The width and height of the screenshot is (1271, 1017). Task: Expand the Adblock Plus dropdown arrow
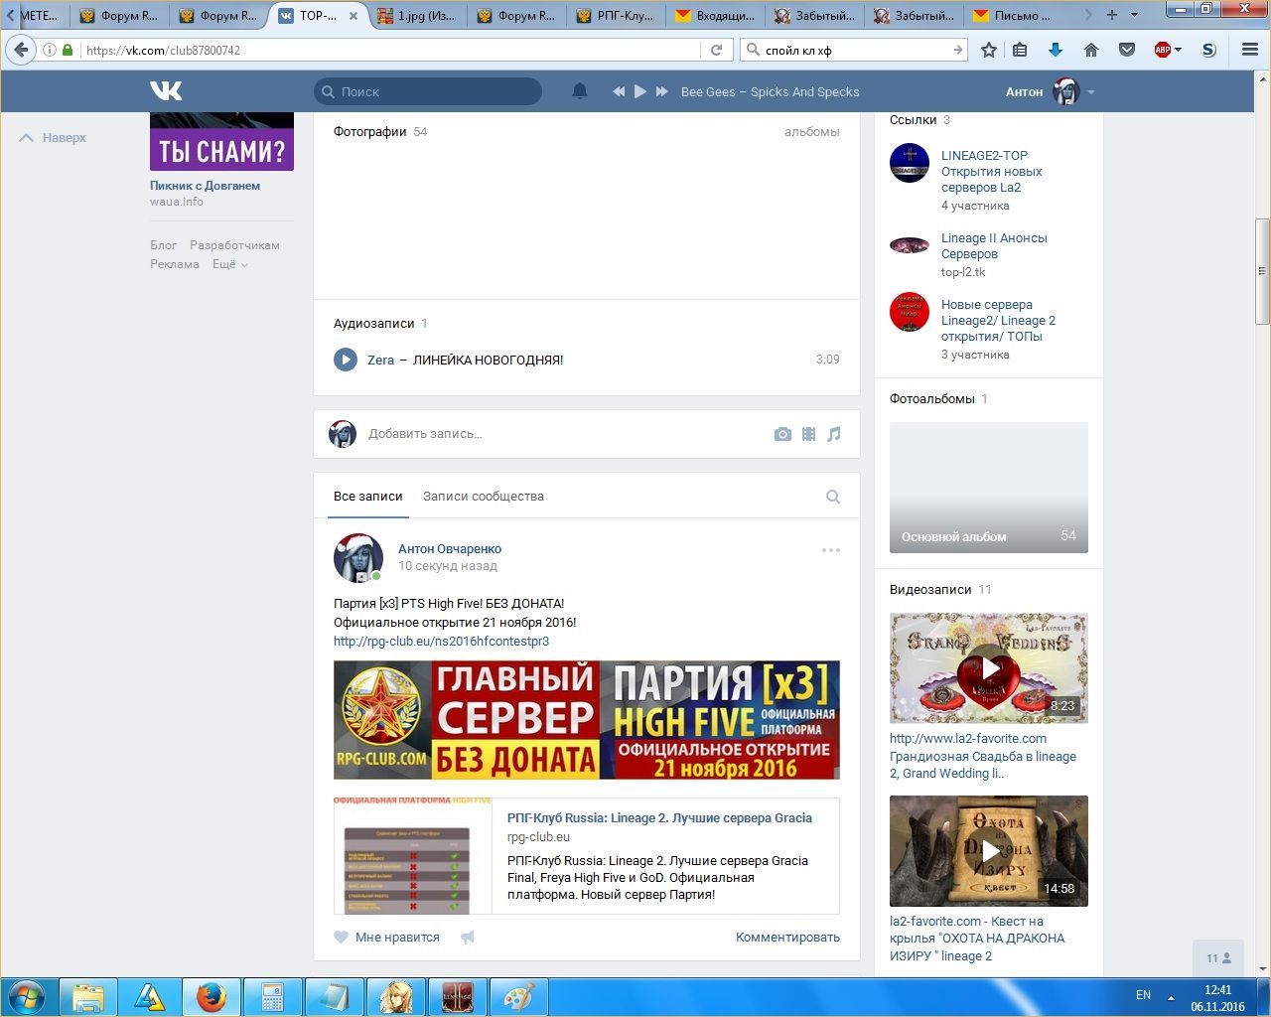point(1178,50)
